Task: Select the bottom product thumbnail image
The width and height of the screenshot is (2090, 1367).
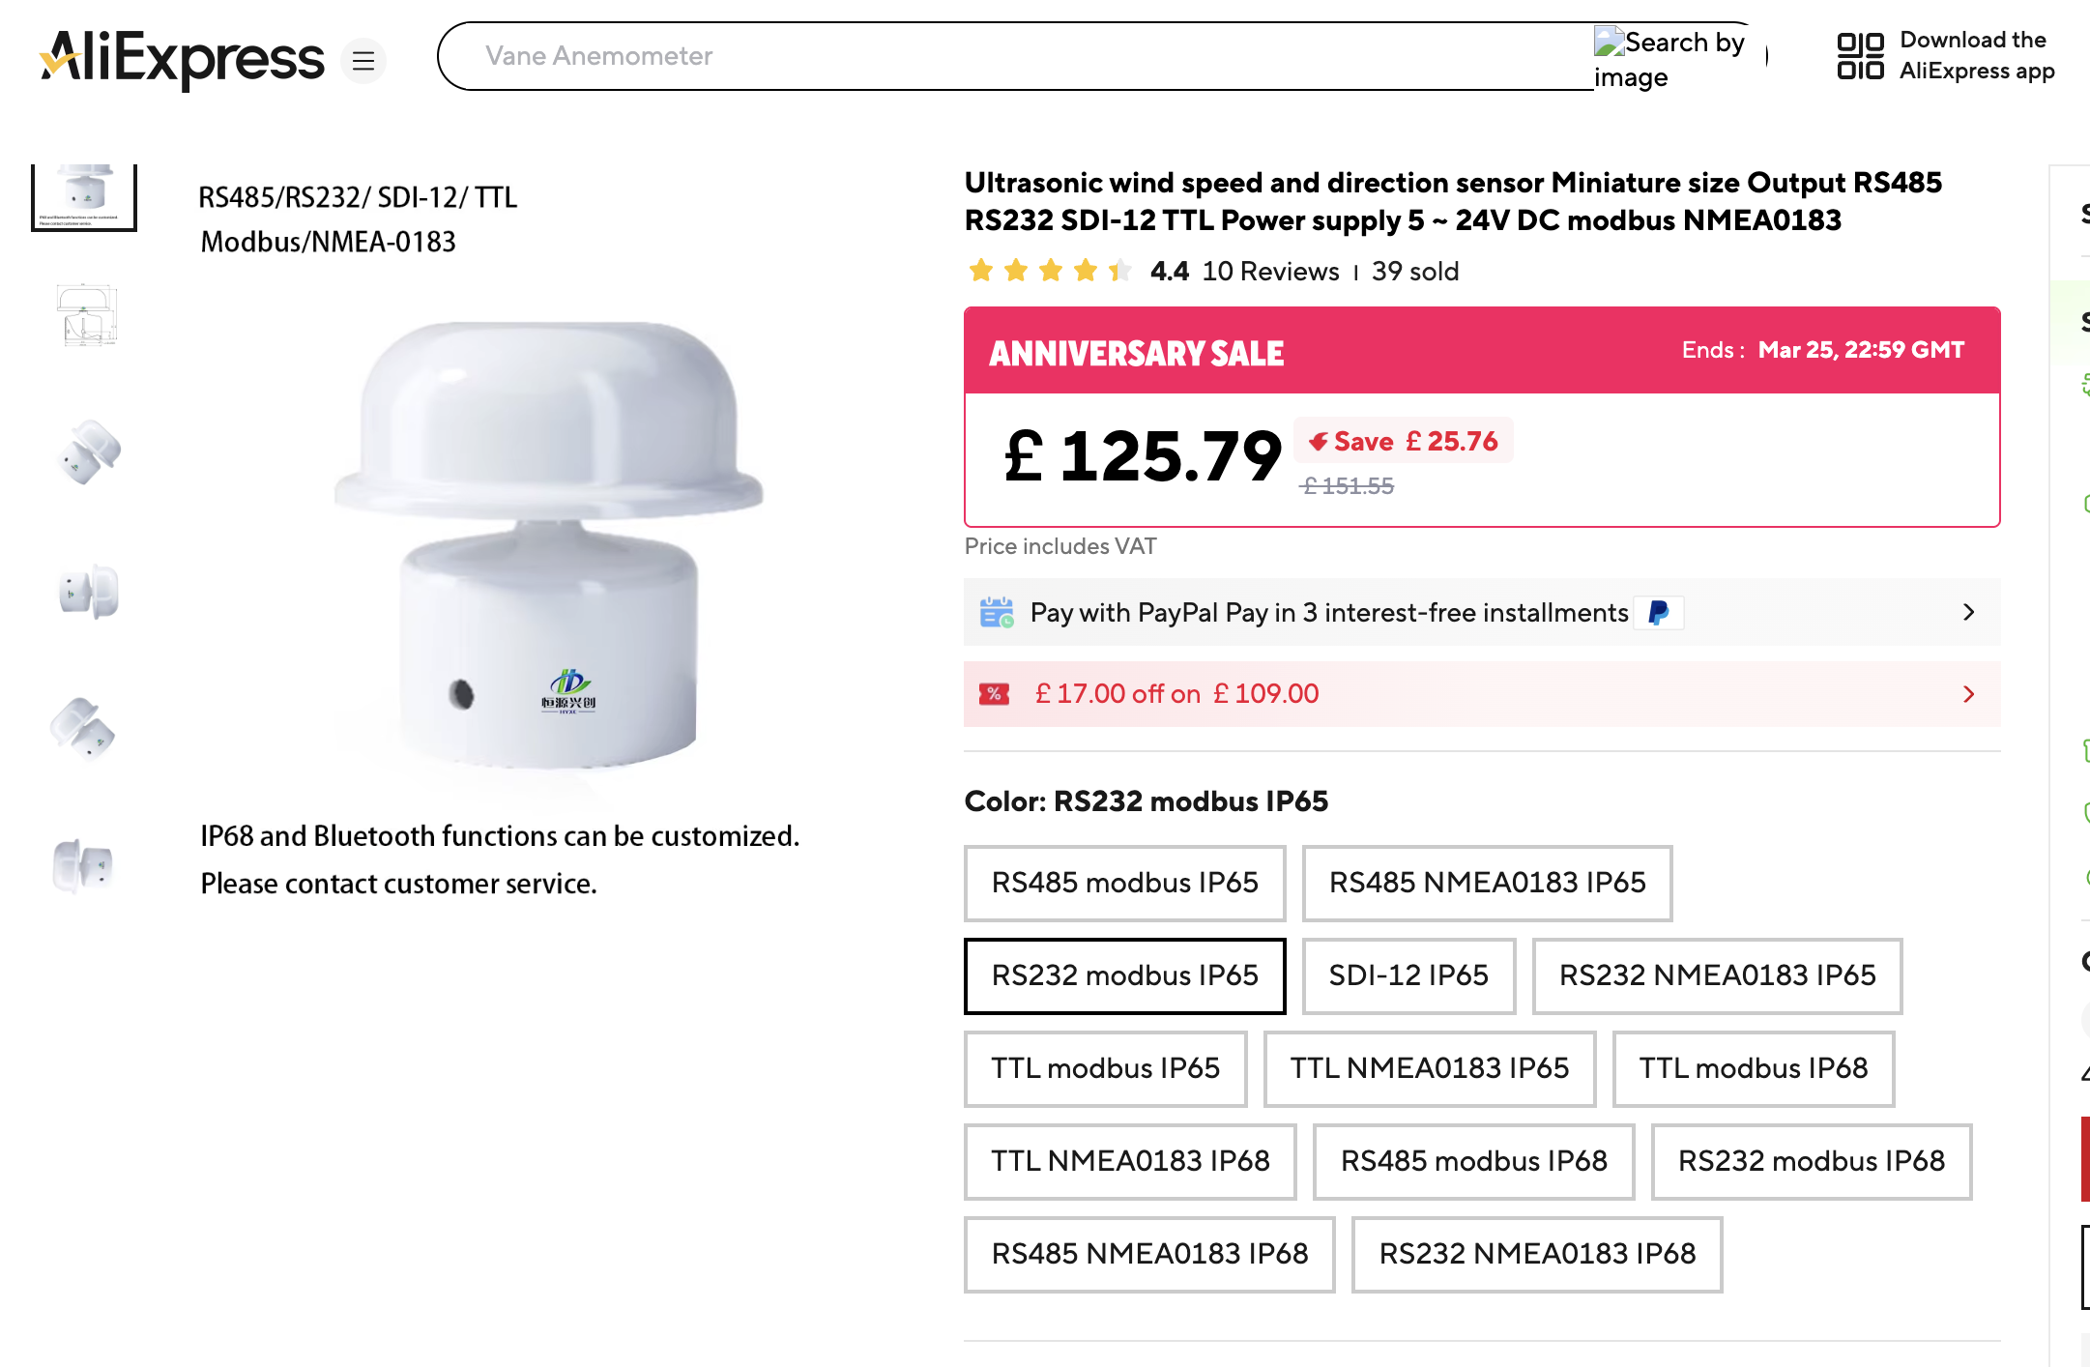Action: coord(84,863)
